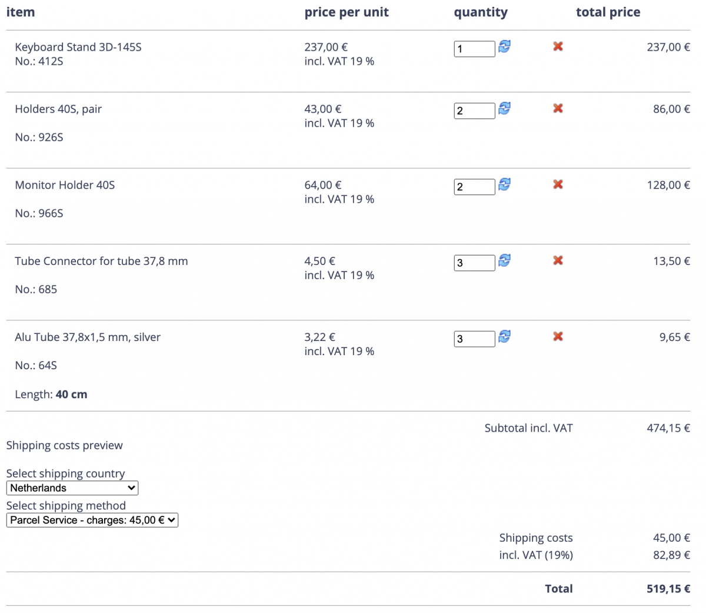Remove Monitor Holder 40S item
This screenshot has height=613, width=706.
tap(558, 184)
